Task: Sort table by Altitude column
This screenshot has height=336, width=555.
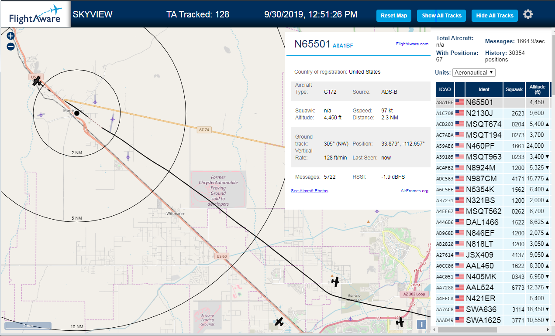Action: coord(538,89)
